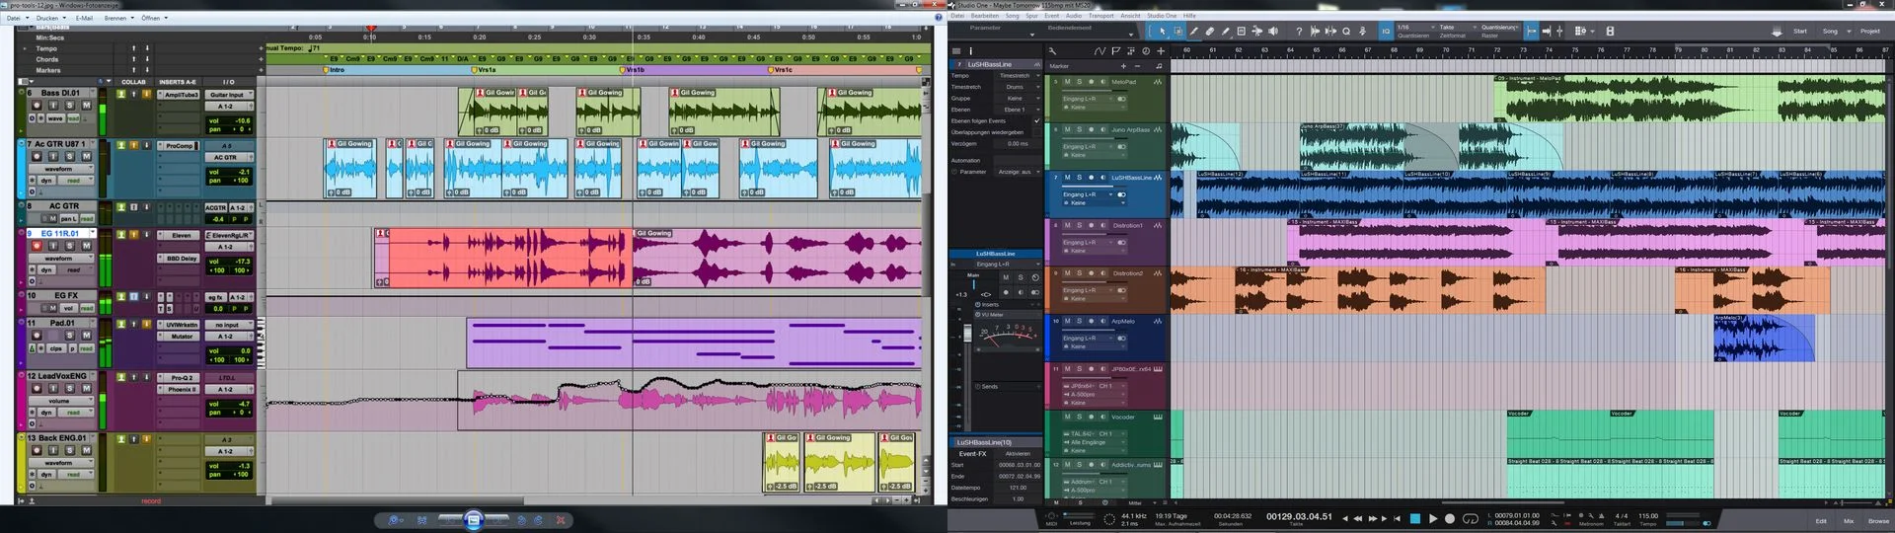
Task: Solo the Distrotion1 track
Action: (x=1079, y=225)
